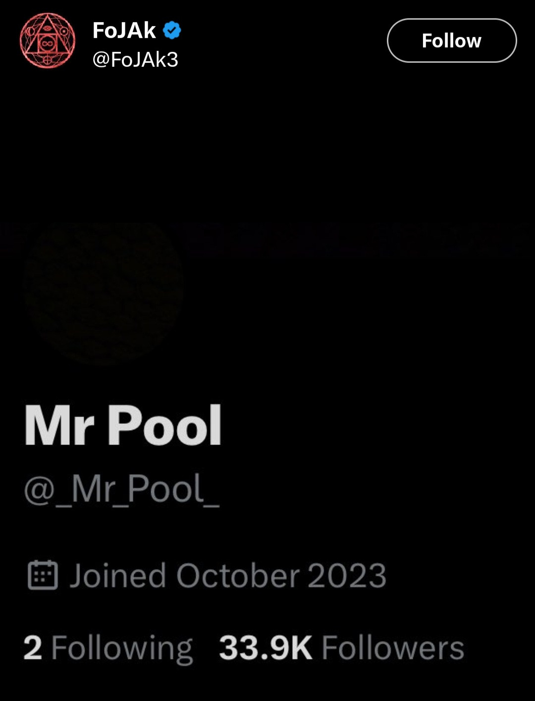The height and width of the screenshot is (701, 535).
Task: Click the number 2 following count
Action: coord(33,648)
